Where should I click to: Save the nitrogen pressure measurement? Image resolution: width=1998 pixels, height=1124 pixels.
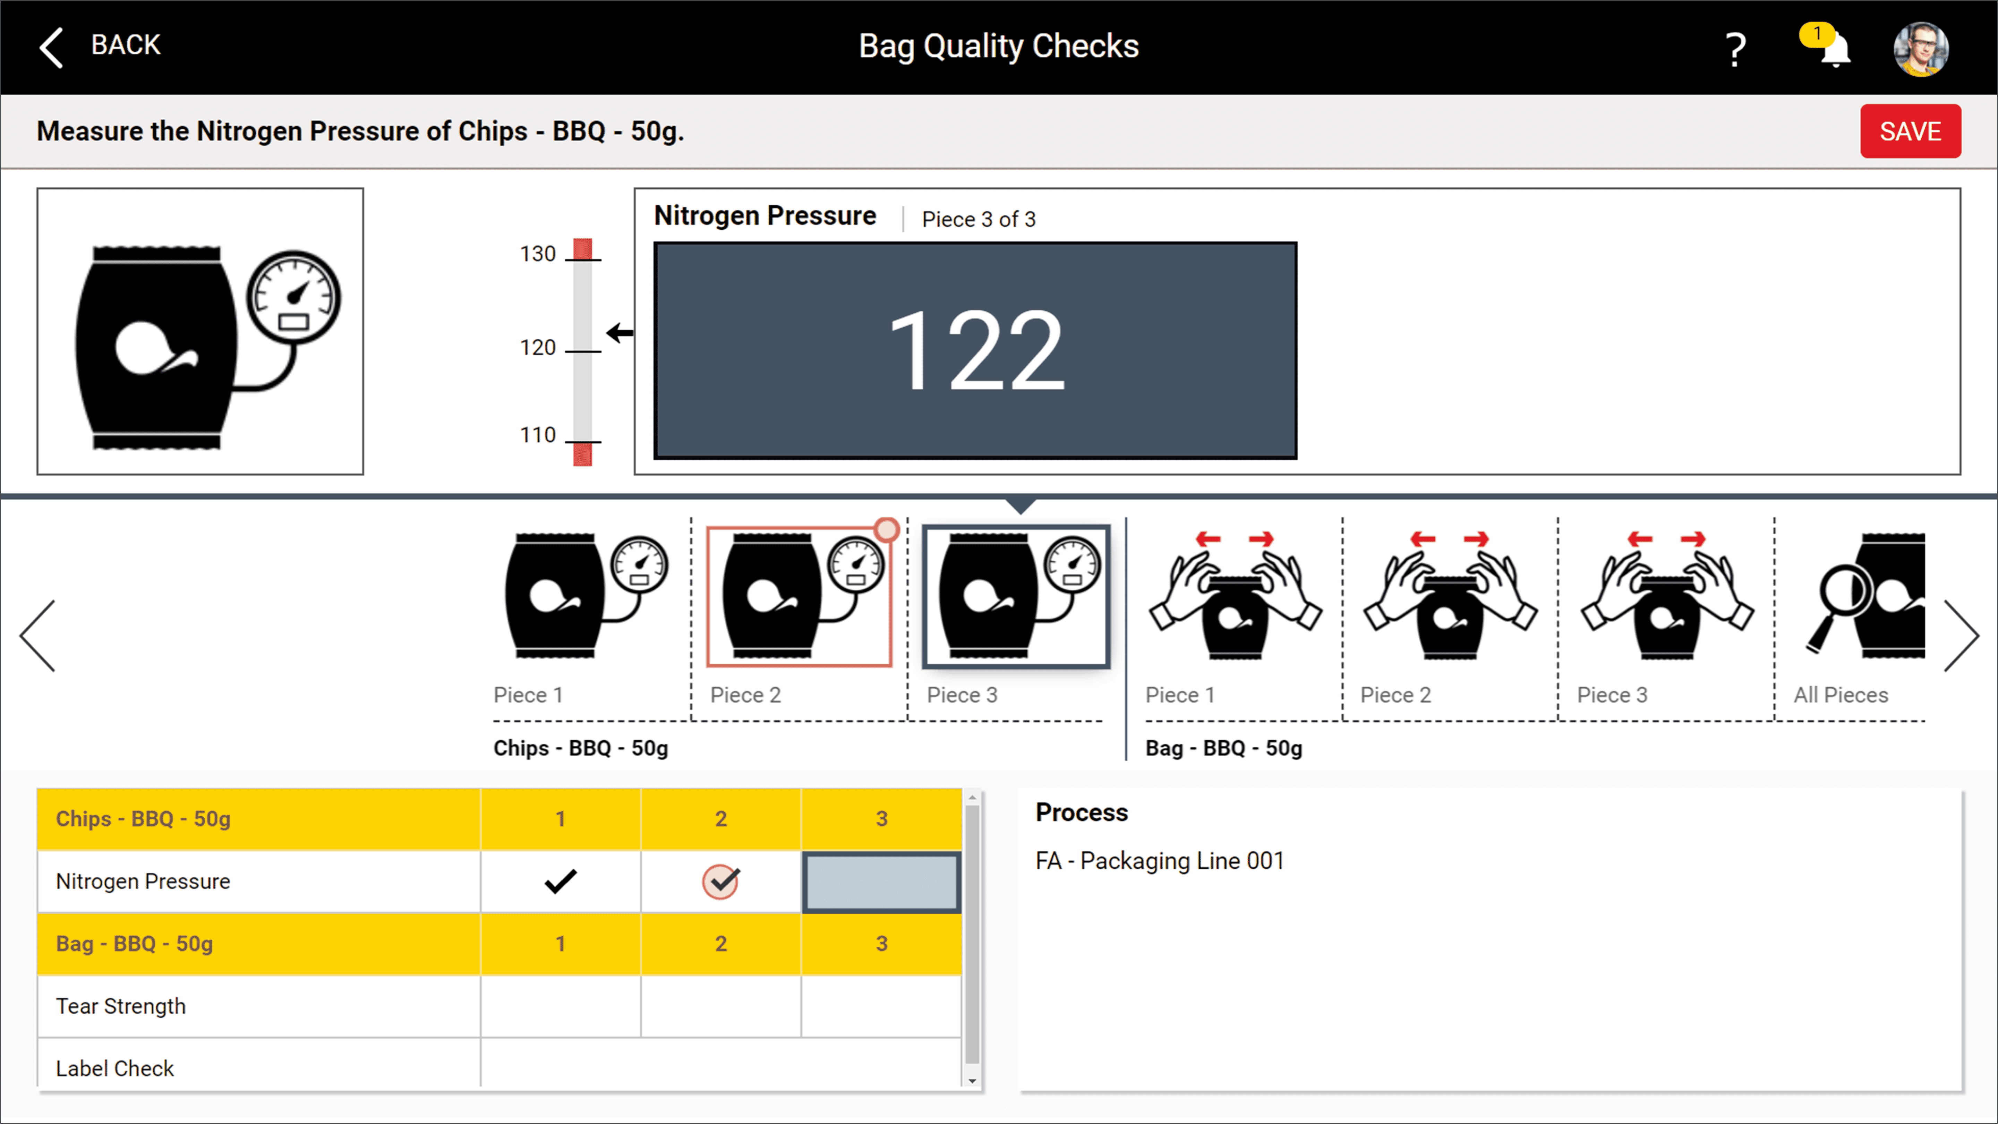point(1910,131)
